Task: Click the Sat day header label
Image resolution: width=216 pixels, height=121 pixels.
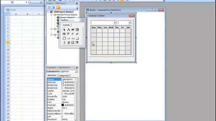Action: pyautogui.click(x=128, y=28)
